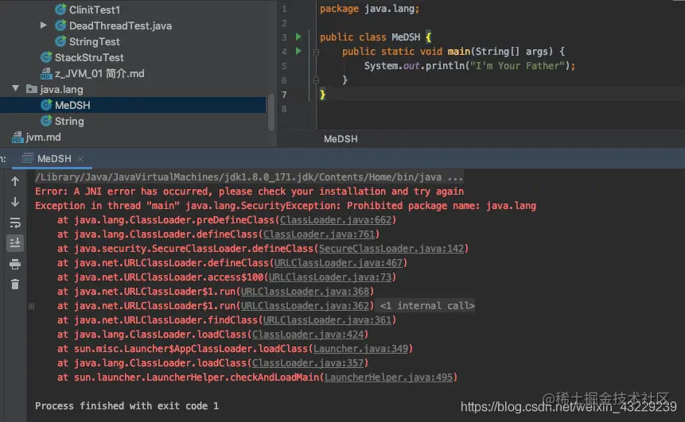The width and height of the screenshot is (685, 422).
Task: Click the project tree vertical scrollbar
Action: click(270, 112)
